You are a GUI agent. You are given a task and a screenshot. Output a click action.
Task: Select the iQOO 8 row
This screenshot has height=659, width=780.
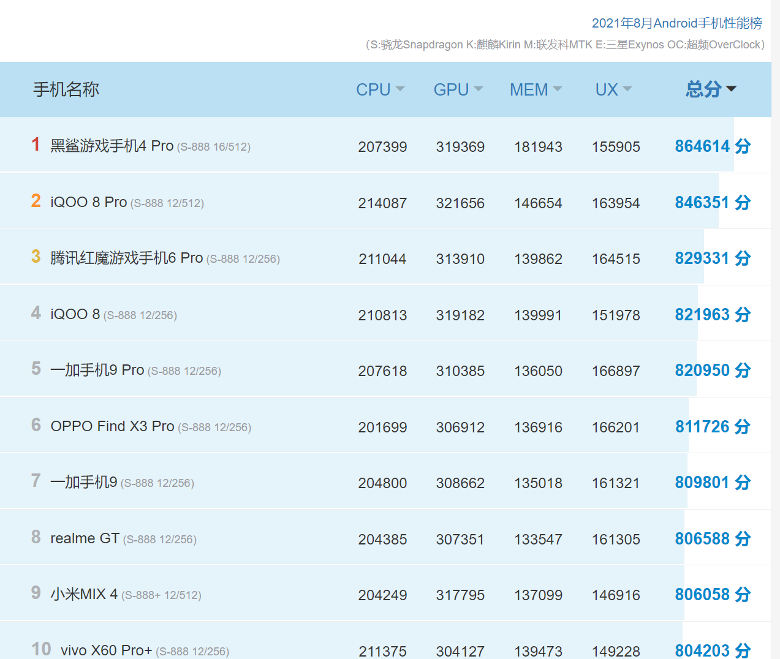pos(75,314)
